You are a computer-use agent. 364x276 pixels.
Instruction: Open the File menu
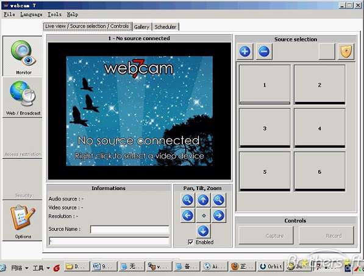pyautogui.click(x=9, y=15)
